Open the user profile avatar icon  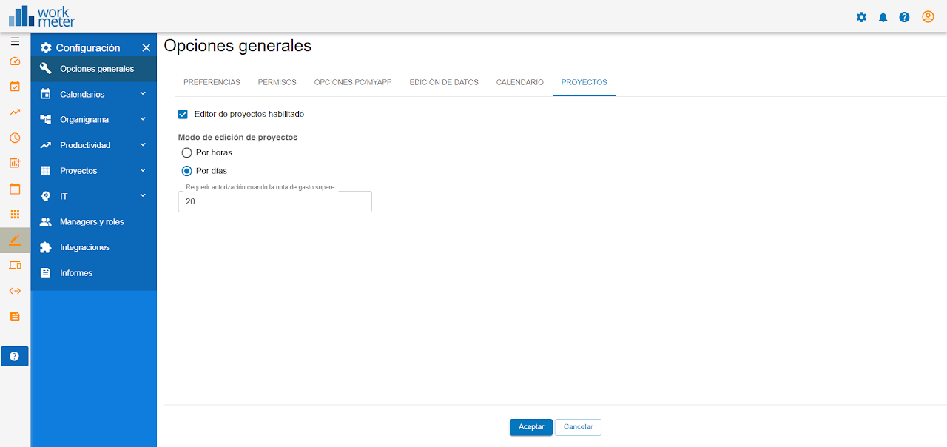click(x=928, y=17)
